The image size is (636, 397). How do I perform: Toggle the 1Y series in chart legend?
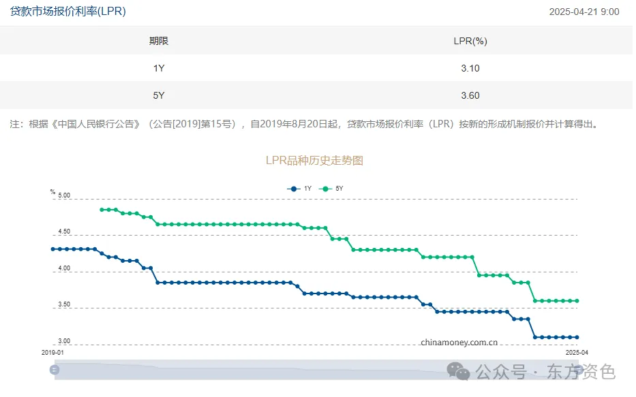point(299,189)
